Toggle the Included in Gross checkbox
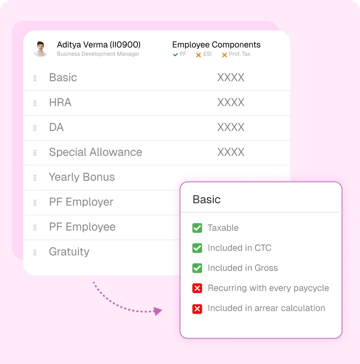Viewport: 360px width, 364px height. tap(197, 268)
